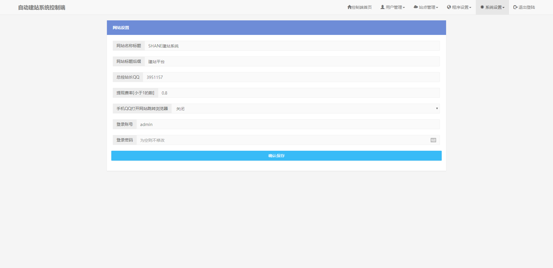Viewport: 553px width, 268px height.
Task: Click the 提现费率 value field
Action: pyautogui.click(x=299, y=93)
